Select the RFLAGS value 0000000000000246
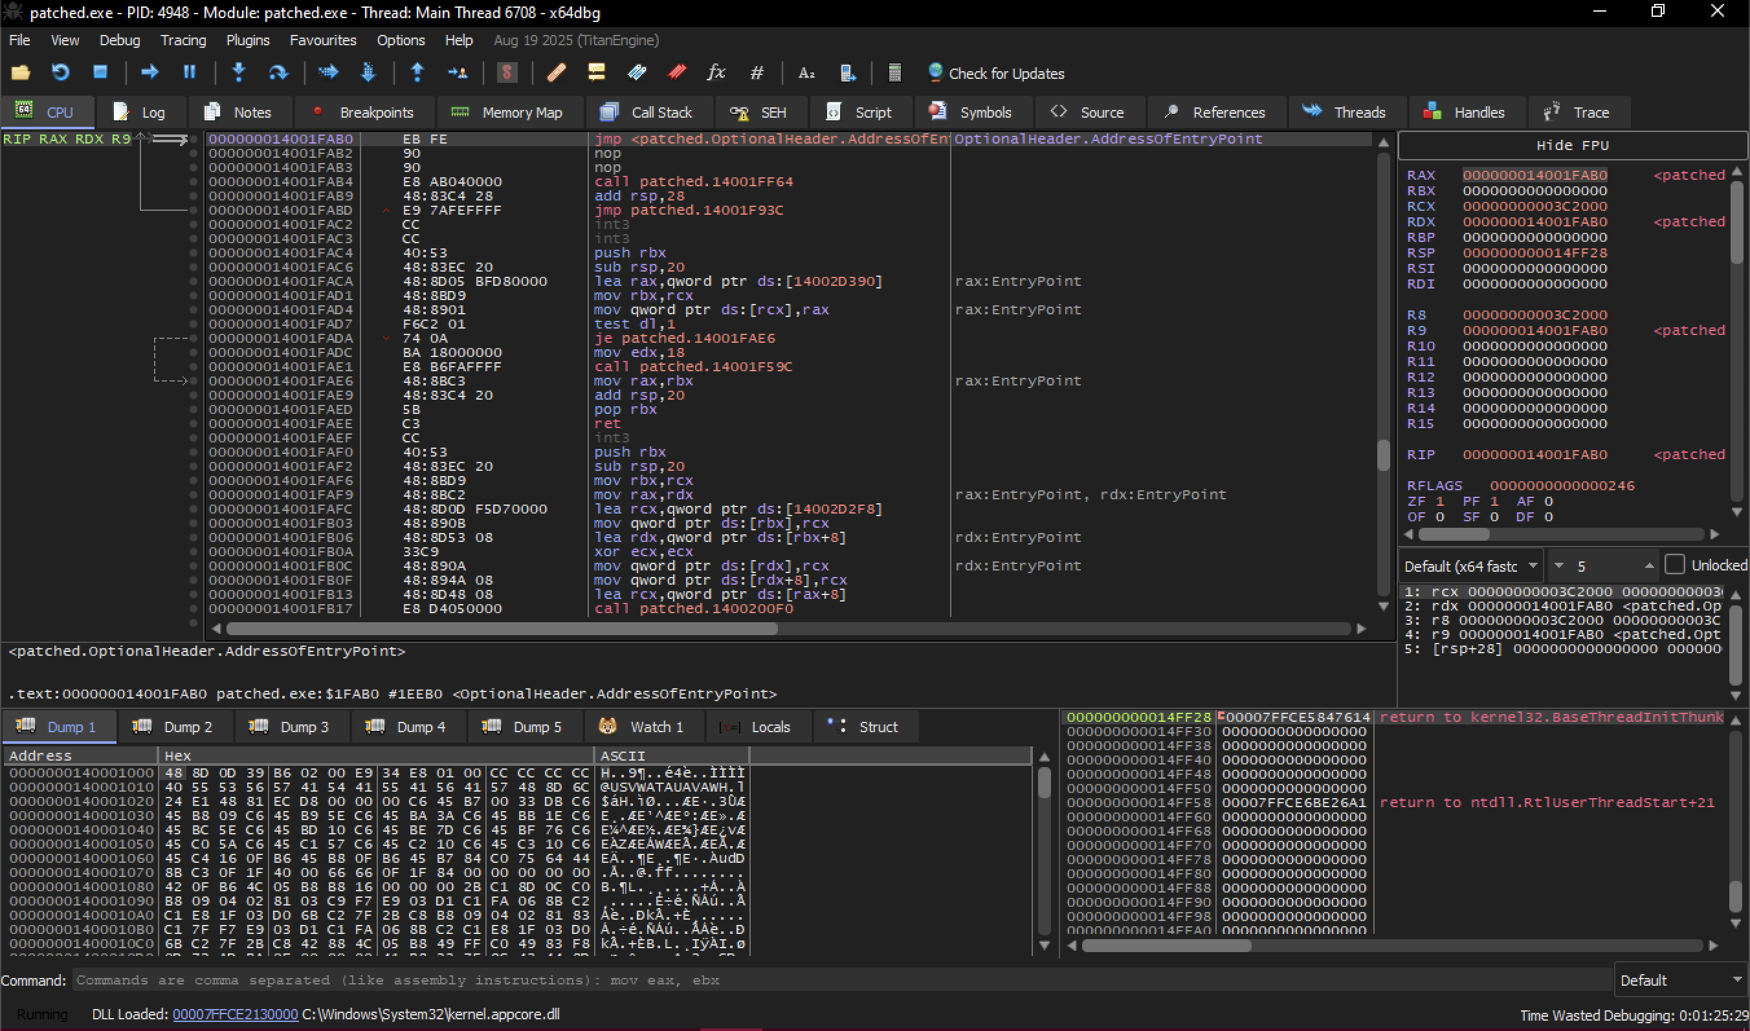This screenshot has height=1031, width=1750. tap(1562, 485)
